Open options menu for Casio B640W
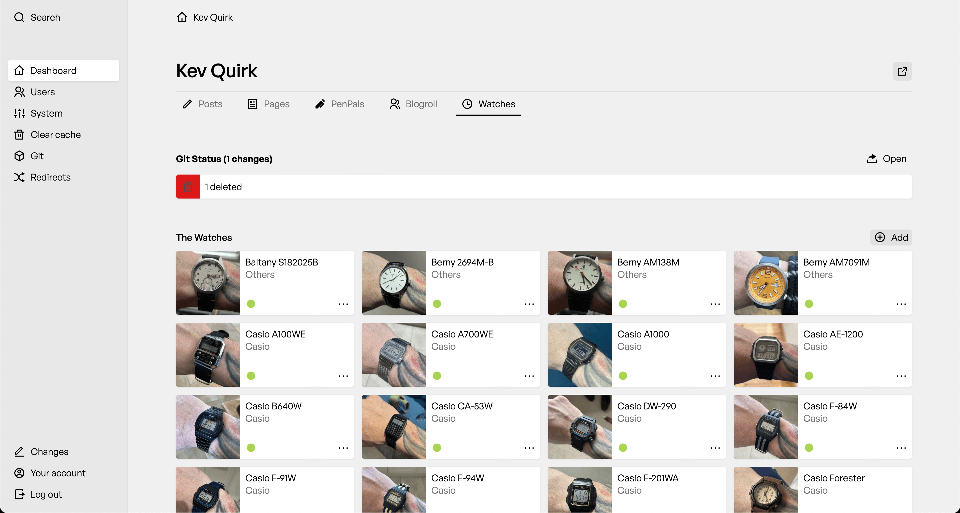The image size is (960, 513). point(343,448)
